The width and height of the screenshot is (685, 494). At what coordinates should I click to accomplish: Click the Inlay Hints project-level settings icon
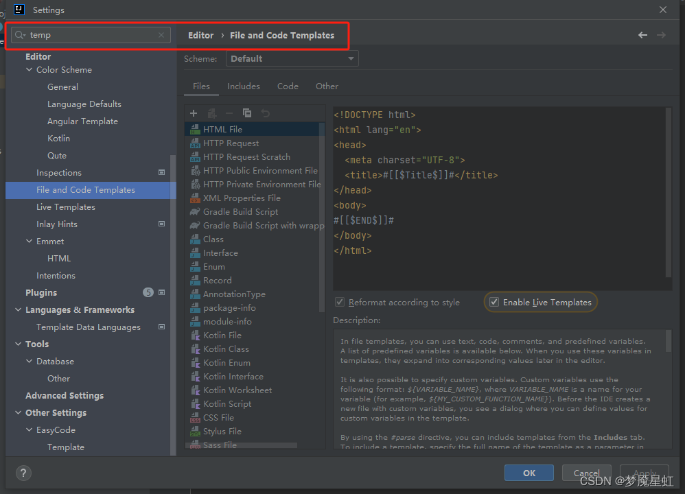(x=161, y=224)
